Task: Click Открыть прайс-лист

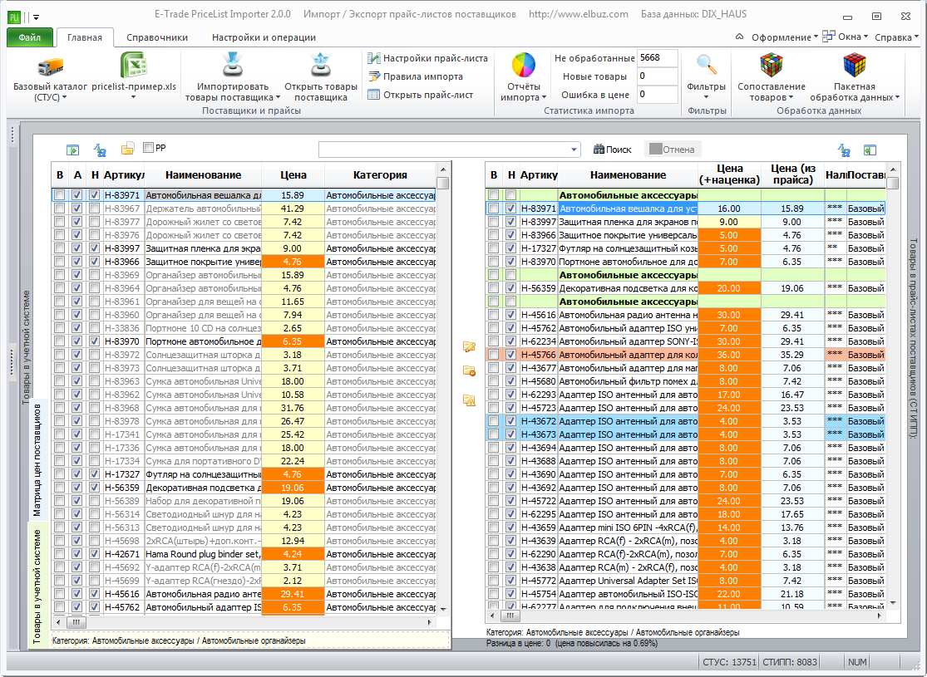Action: (x=421, y=95)
